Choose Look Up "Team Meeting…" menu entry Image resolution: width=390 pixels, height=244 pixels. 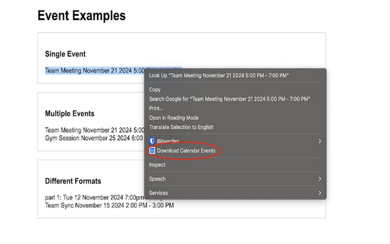tap(219, 75)
